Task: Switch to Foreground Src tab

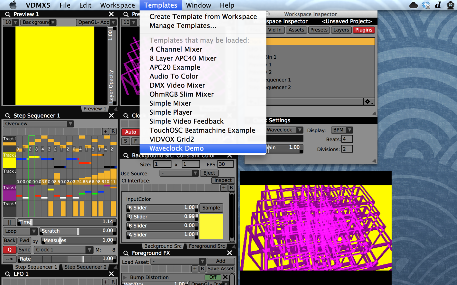Action: pos(207,246)
